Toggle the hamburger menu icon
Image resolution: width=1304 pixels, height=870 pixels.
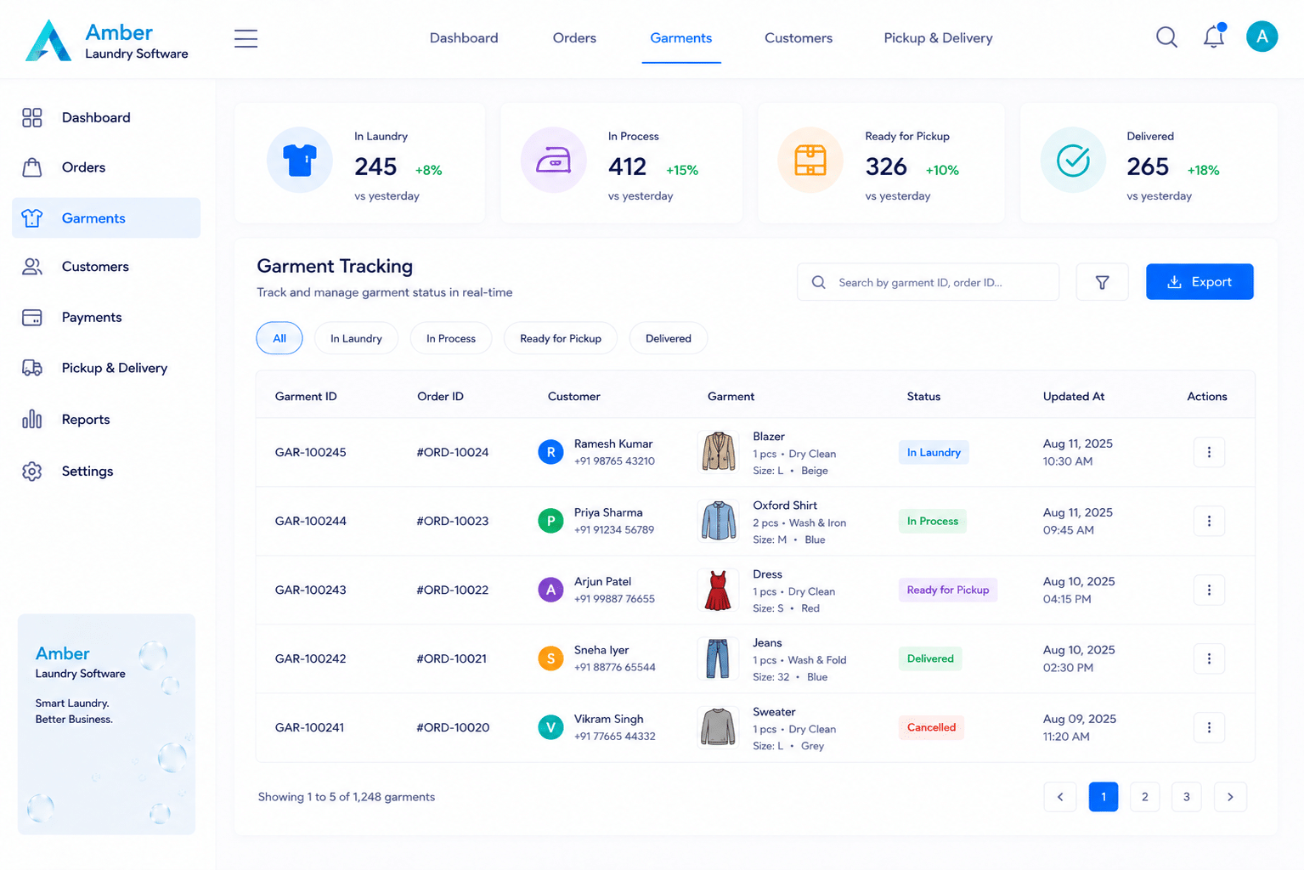[246, 38]
